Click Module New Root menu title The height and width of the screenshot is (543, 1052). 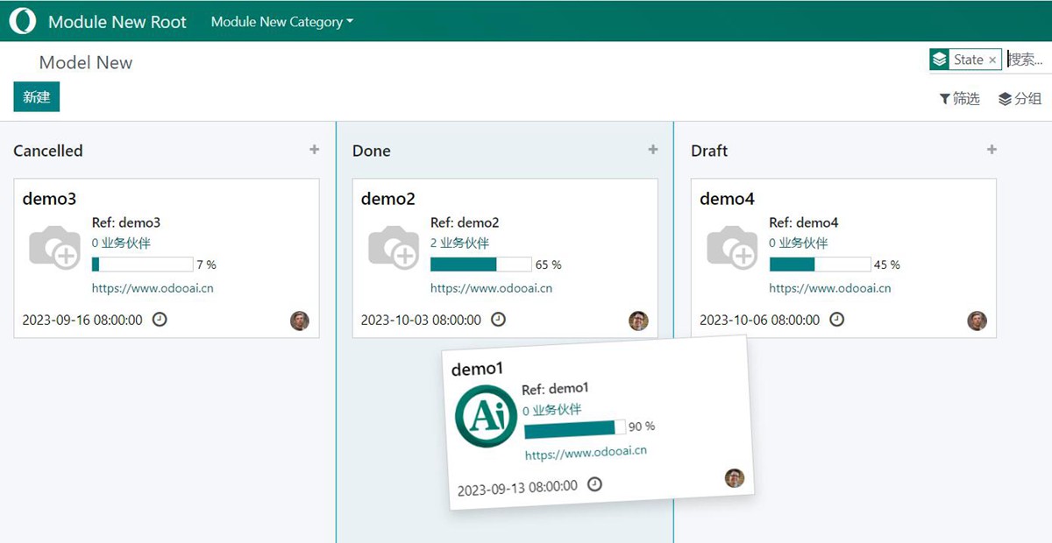117,22
